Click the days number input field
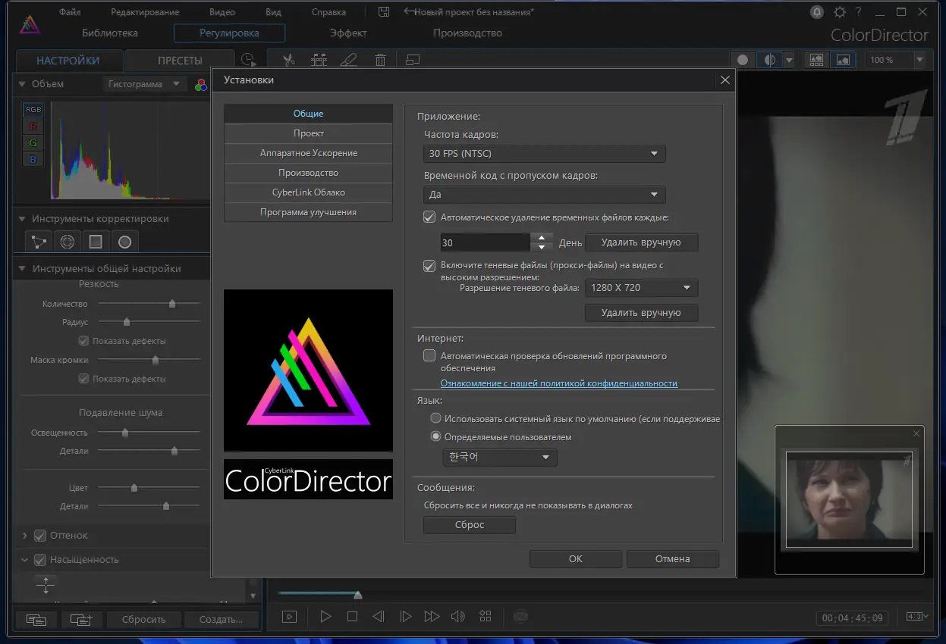This screenshot has height=644, width=946. coord(485,242)
